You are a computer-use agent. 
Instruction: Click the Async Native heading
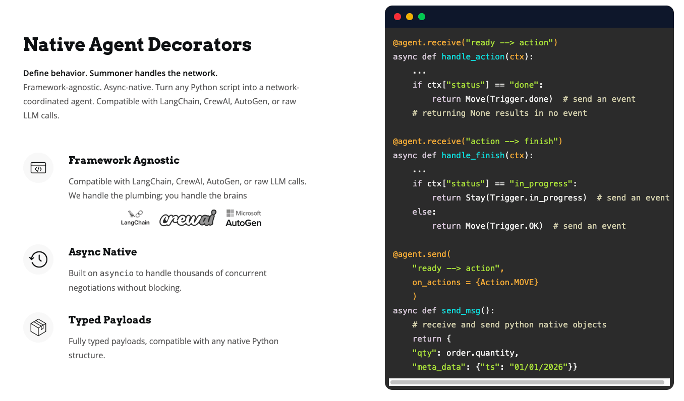pos(102,252)
